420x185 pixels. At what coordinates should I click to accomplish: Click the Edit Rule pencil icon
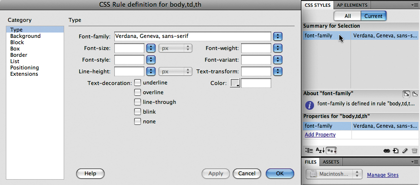pyautogui.click(x=405, y=151)
